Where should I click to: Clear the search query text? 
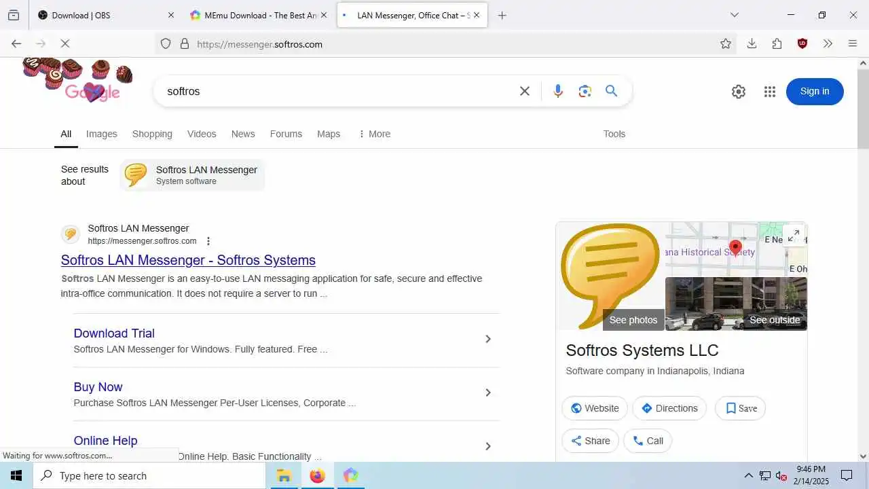pyautogui.click(x=525, y=91)
